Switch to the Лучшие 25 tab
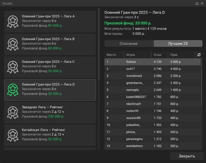 [178, 43]
